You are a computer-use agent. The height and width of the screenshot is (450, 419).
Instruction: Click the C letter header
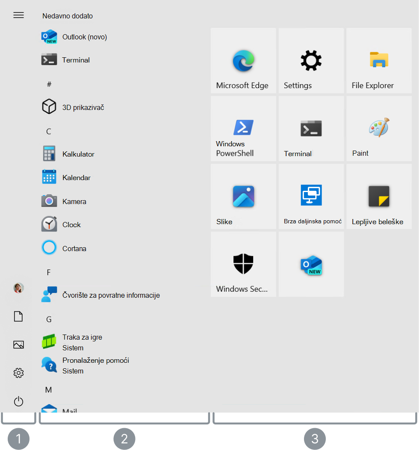click(49, 131)
